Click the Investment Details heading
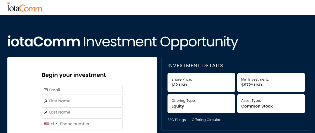 [x=195, y=66]
